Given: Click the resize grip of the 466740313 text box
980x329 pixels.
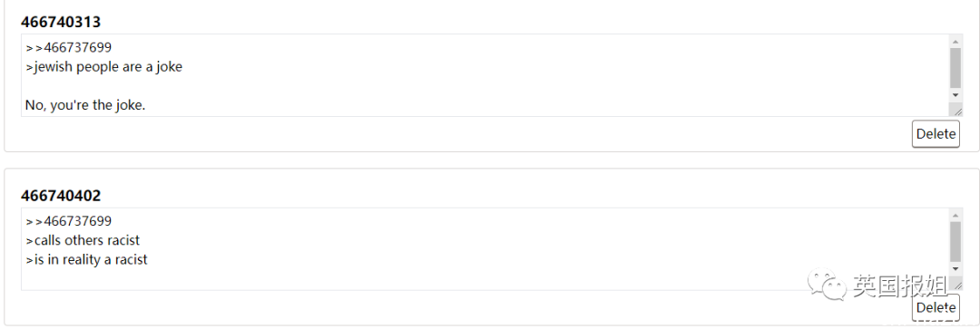Looking at the screenshot, I should tap(956, 110).
